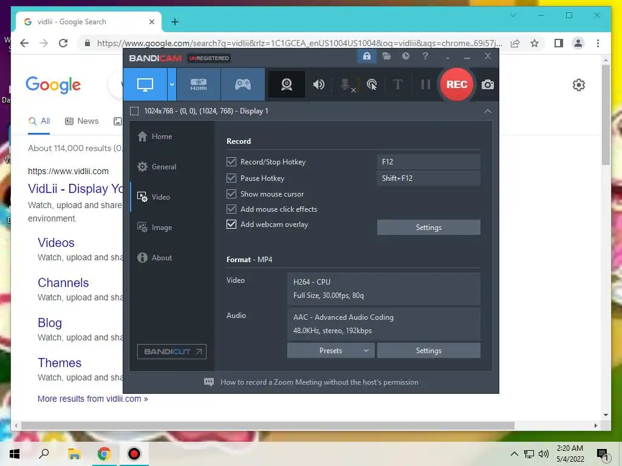This screenshot has width=622, height=466.
Task: Open the Themes sitelink
Action: click(60, 363)
